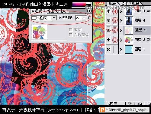
Task: Click the new layer icon at panel bottom
Action: 139,104
